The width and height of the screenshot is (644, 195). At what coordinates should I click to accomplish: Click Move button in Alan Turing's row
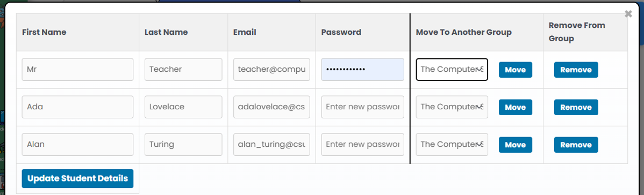516,145
